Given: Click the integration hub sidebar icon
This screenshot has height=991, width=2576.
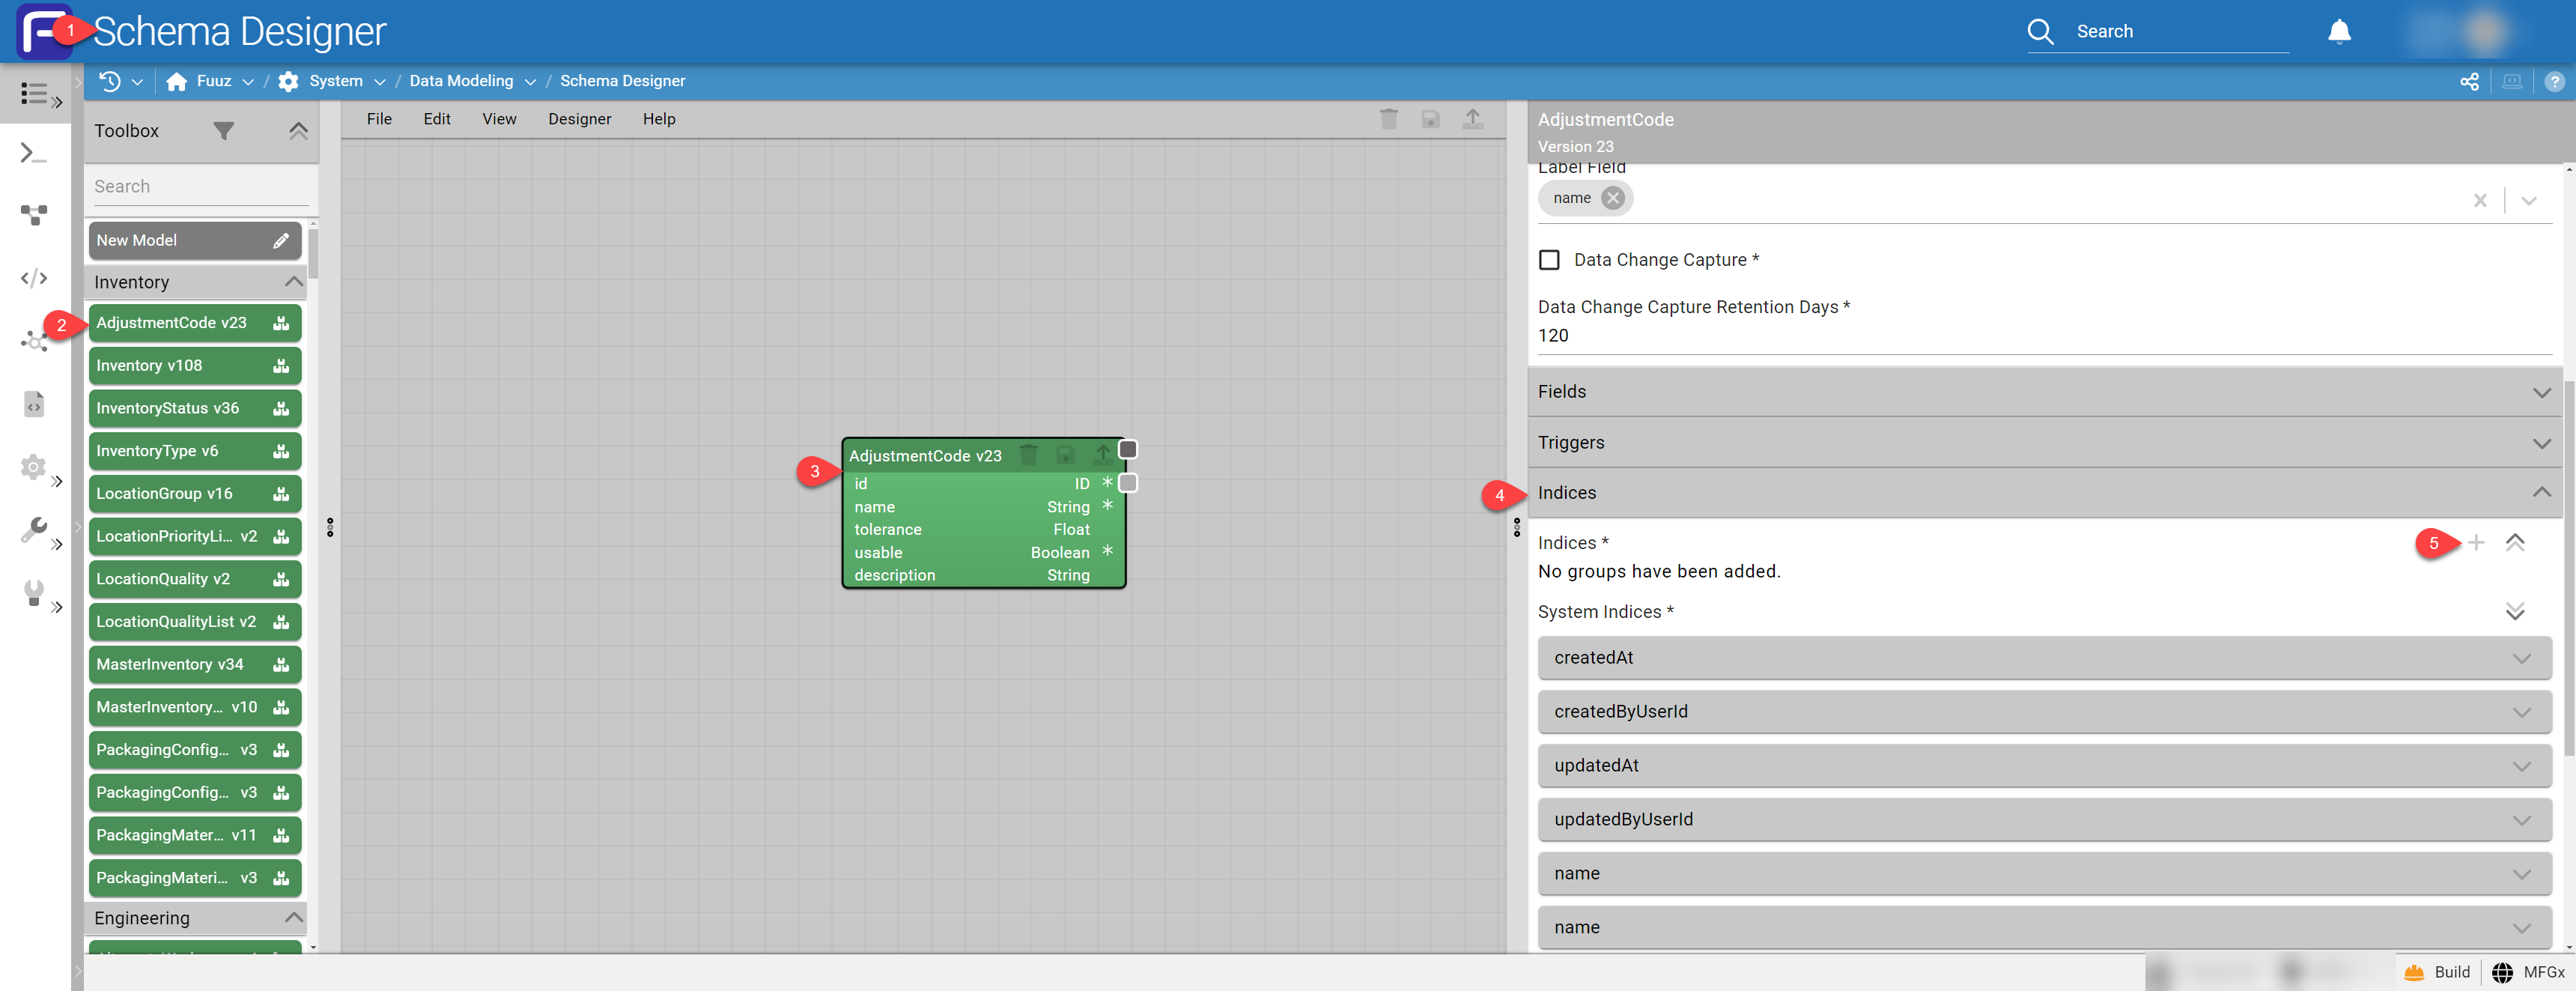Looking at the screenshot, I should pos(33,341).
